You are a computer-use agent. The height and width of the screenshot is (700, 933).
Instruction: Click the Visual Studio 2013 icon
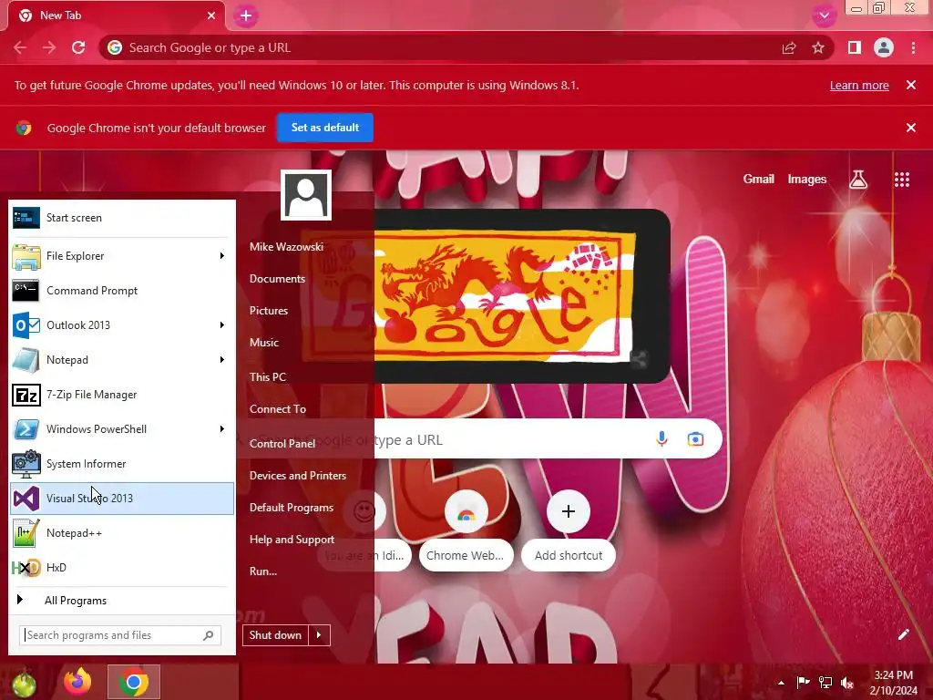26,499
